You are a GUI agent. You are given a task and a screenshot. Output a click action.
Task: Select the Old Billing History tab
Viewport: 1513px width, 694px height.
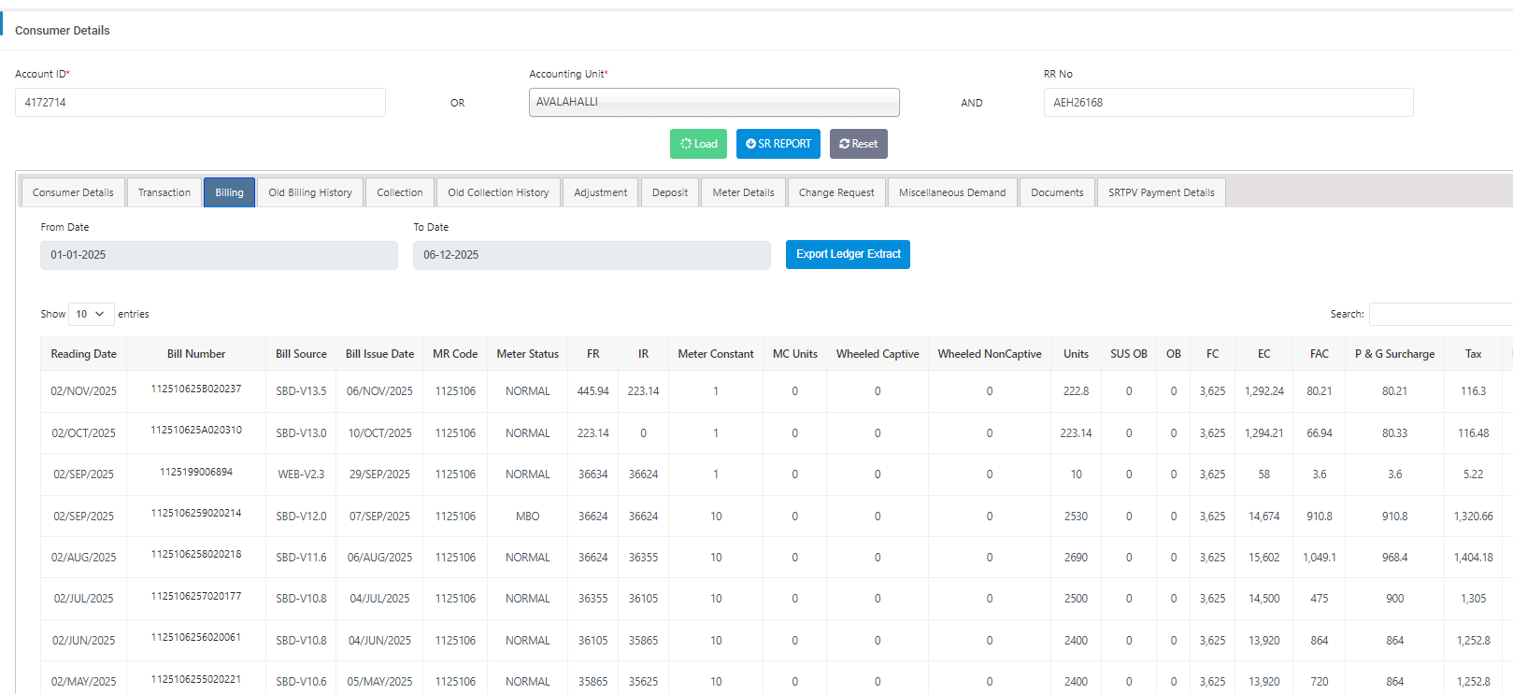(310, 192)
